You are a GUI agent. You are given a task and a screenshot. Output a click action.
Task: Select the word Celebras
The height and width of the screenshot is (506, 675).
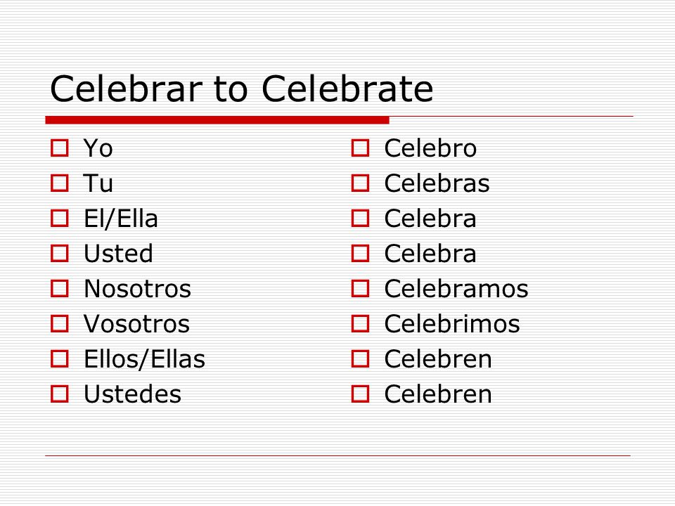(437, 183)
